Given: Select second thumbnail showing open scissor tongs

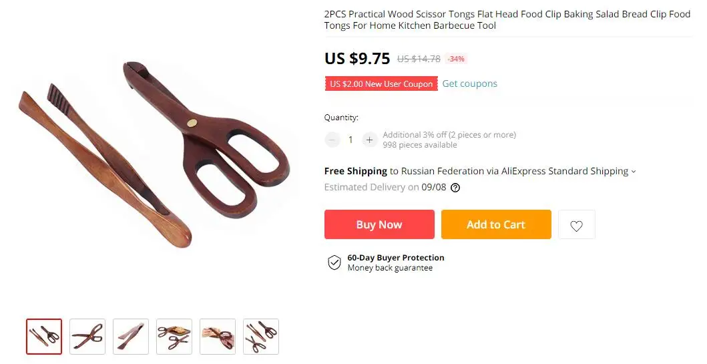Looking at the screenshot, I should 87,337.
